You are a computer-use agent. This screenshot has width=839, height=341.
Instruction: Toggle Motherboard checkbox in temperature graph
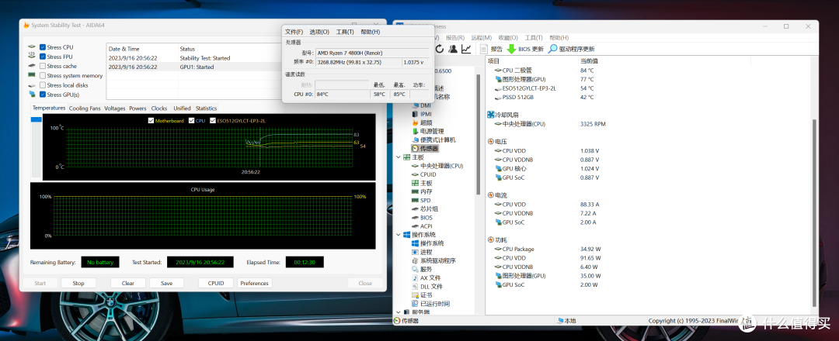click(151, 121)
